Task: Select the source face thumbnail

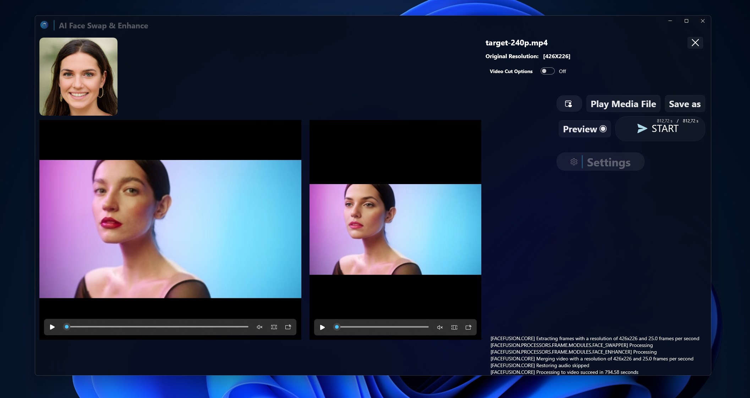Action: point(78,77)
